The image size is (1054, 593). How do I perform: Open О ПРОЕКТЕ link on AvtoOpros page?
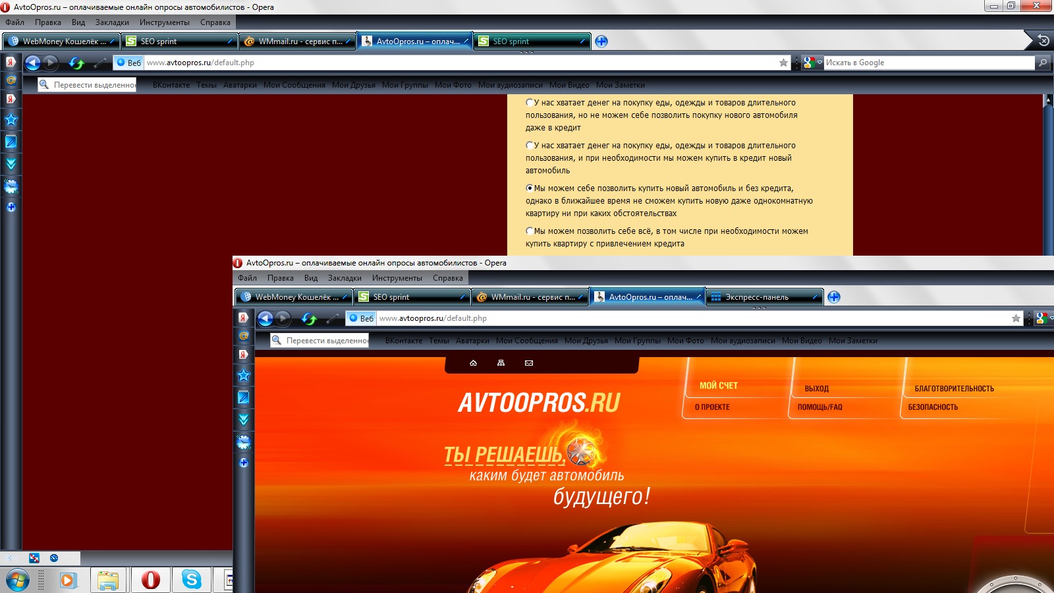[712, 407]
